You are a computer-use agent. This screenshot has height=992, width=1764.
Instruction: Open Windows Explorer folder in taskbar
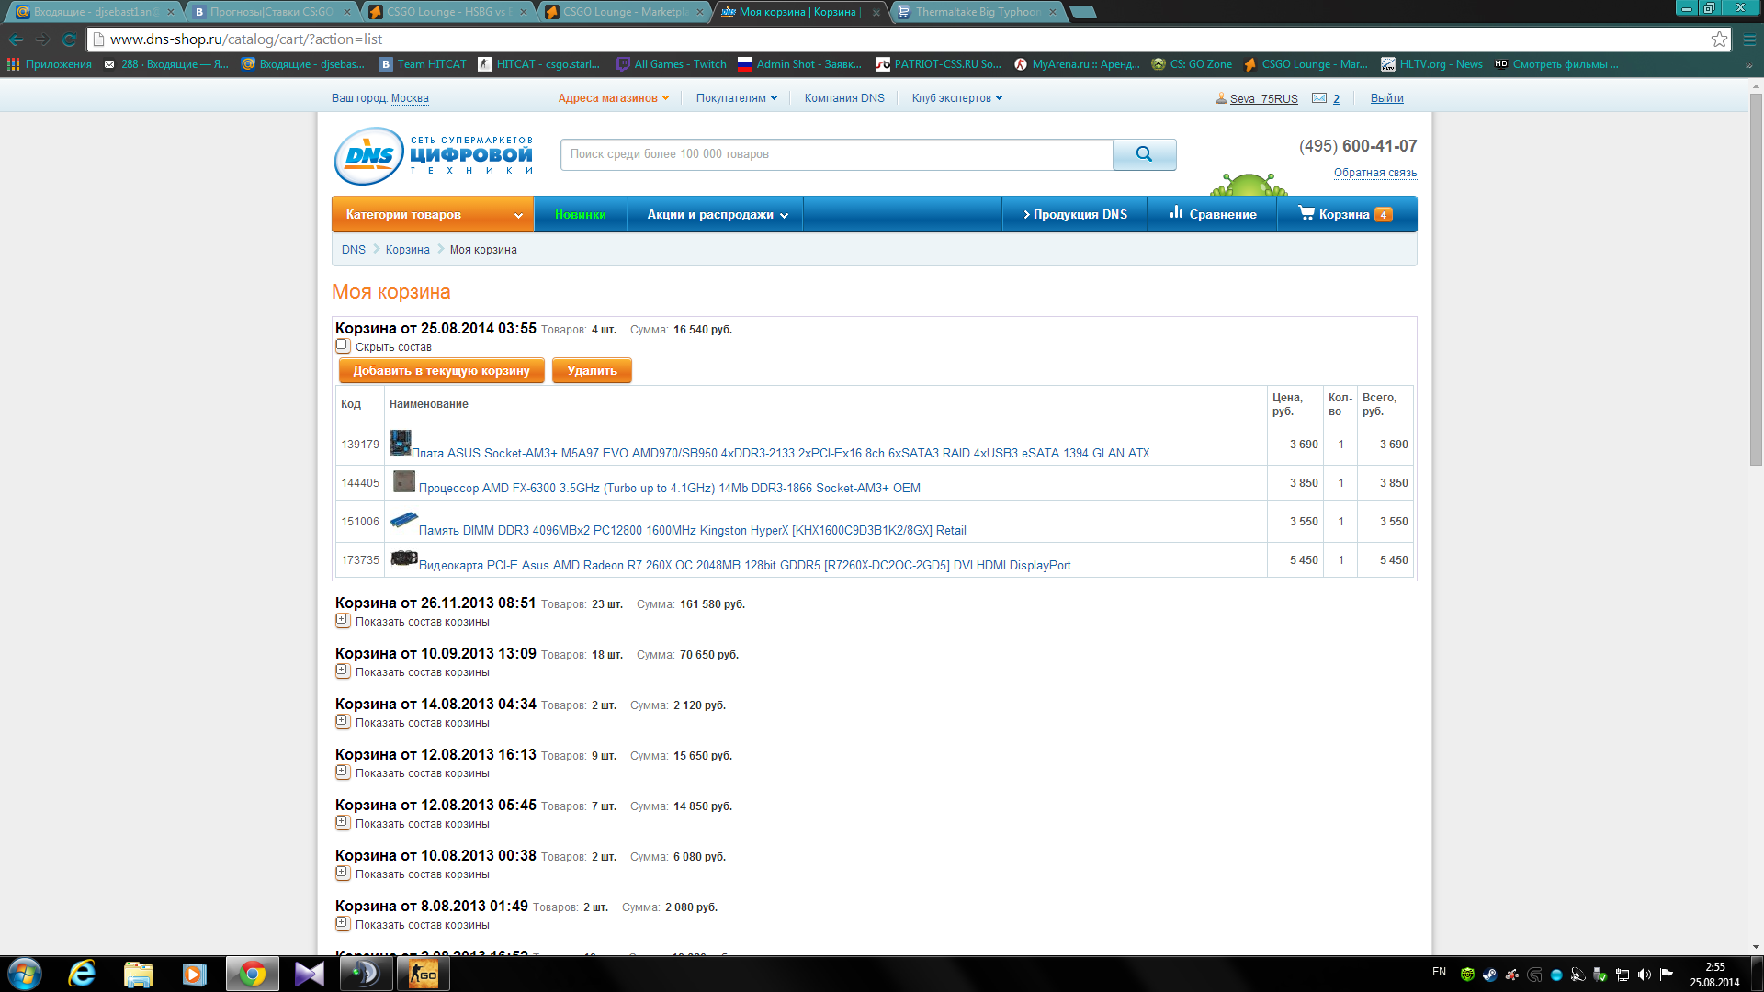coord(138,974)
